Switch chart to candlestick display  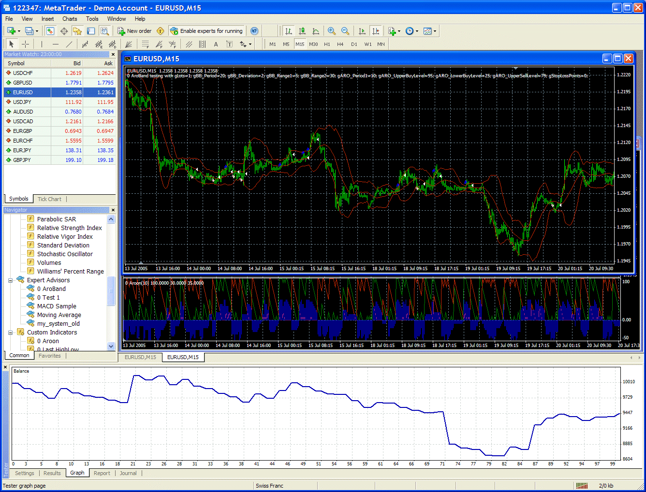302,31
